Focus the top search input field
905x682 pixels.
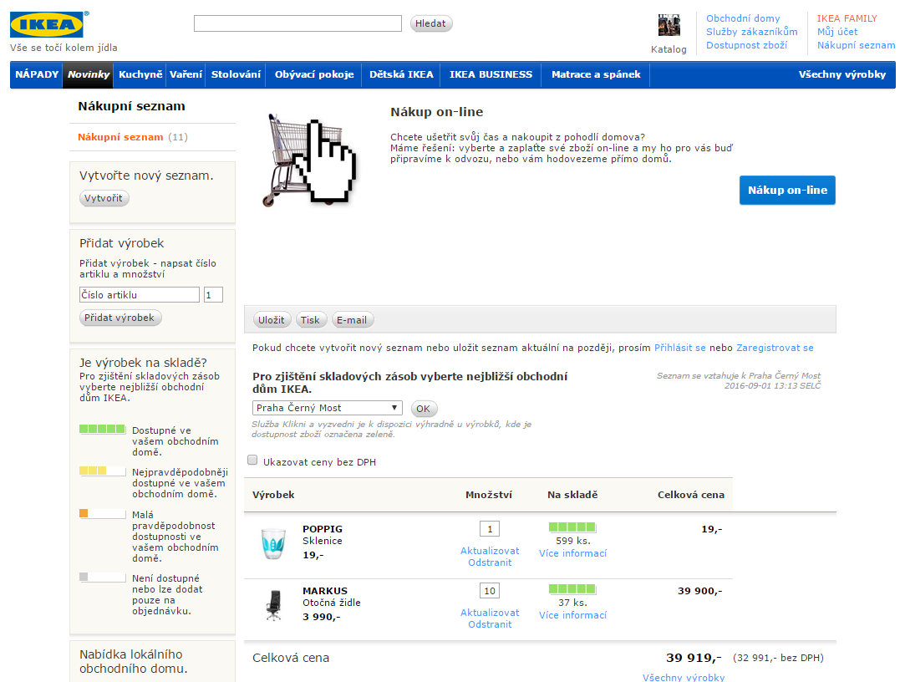pyautogui.click(x=297, y=23)
